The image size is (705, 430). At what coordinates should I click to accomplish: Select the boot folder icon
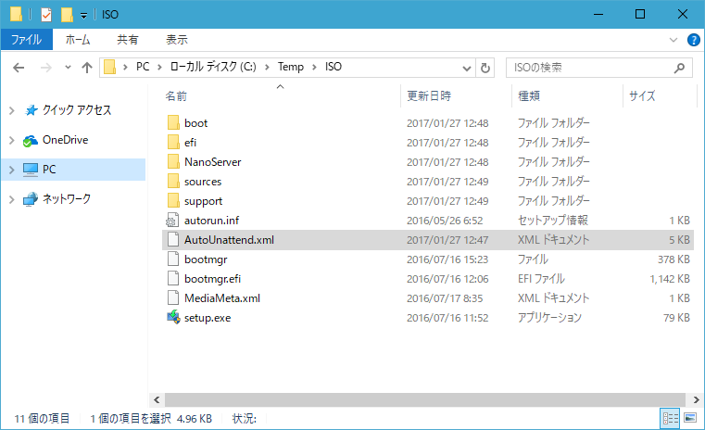(x=173, y=123)
